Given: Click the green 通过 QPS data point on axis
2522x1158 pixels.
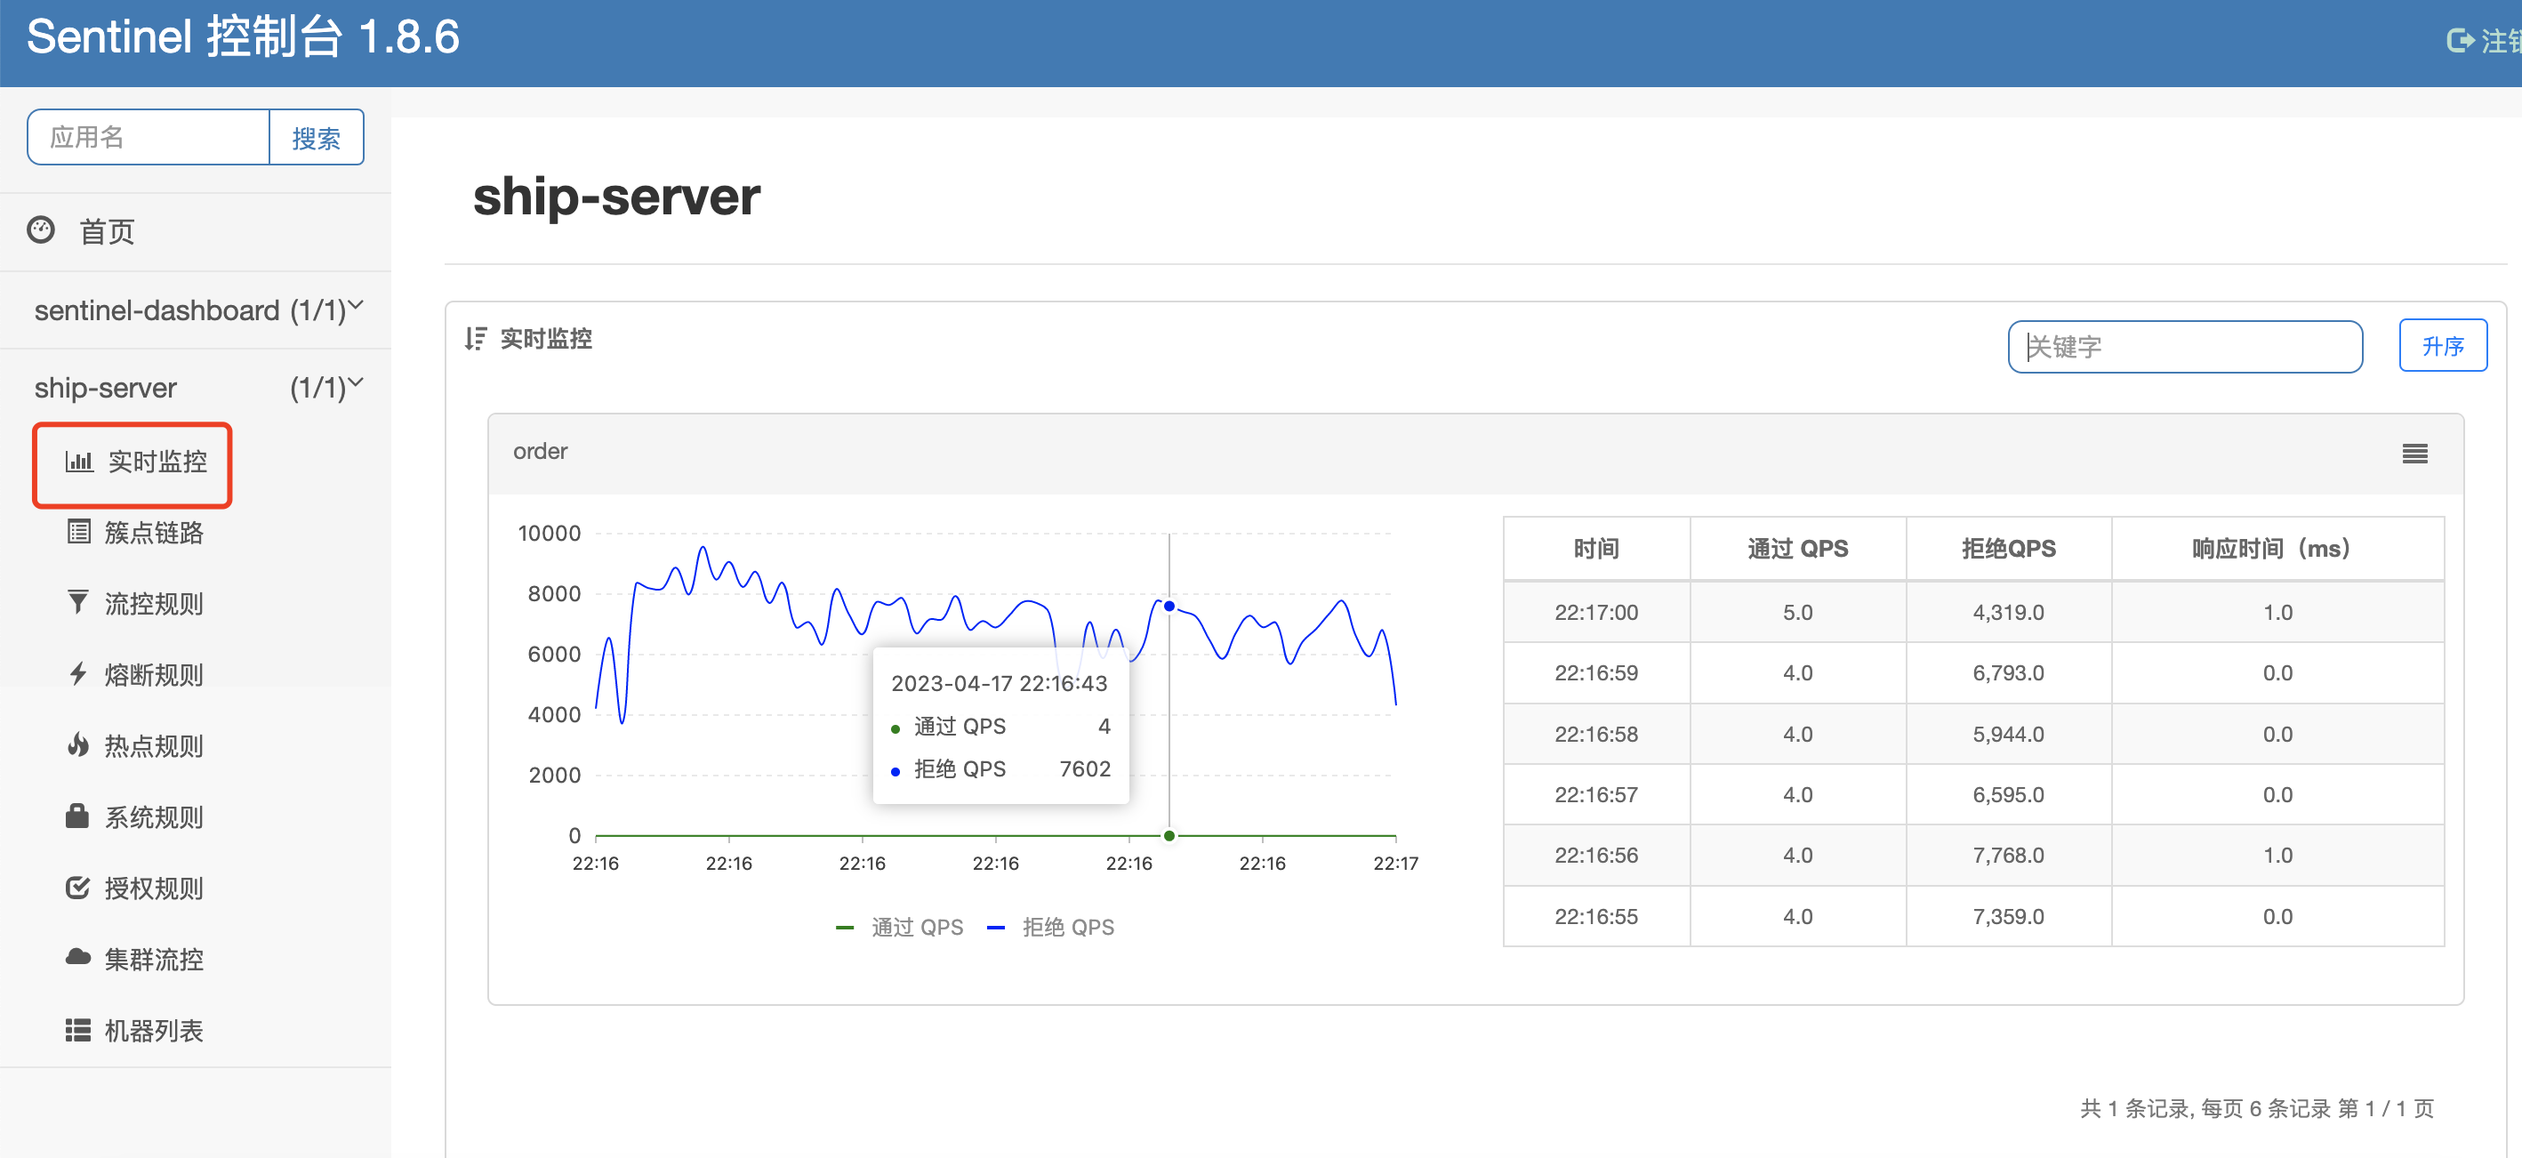Looking at the screenshot, I should (1169, 835).
